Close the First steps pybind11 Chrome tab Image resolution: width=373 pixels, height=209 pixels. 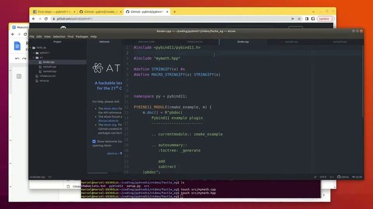(x=75, y=12)
